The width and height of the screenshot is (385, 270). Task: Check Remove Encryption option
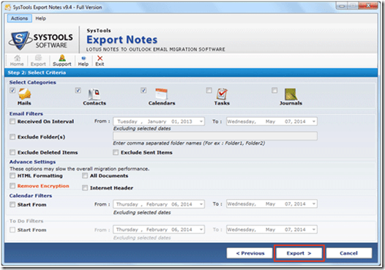click(12, 186)
